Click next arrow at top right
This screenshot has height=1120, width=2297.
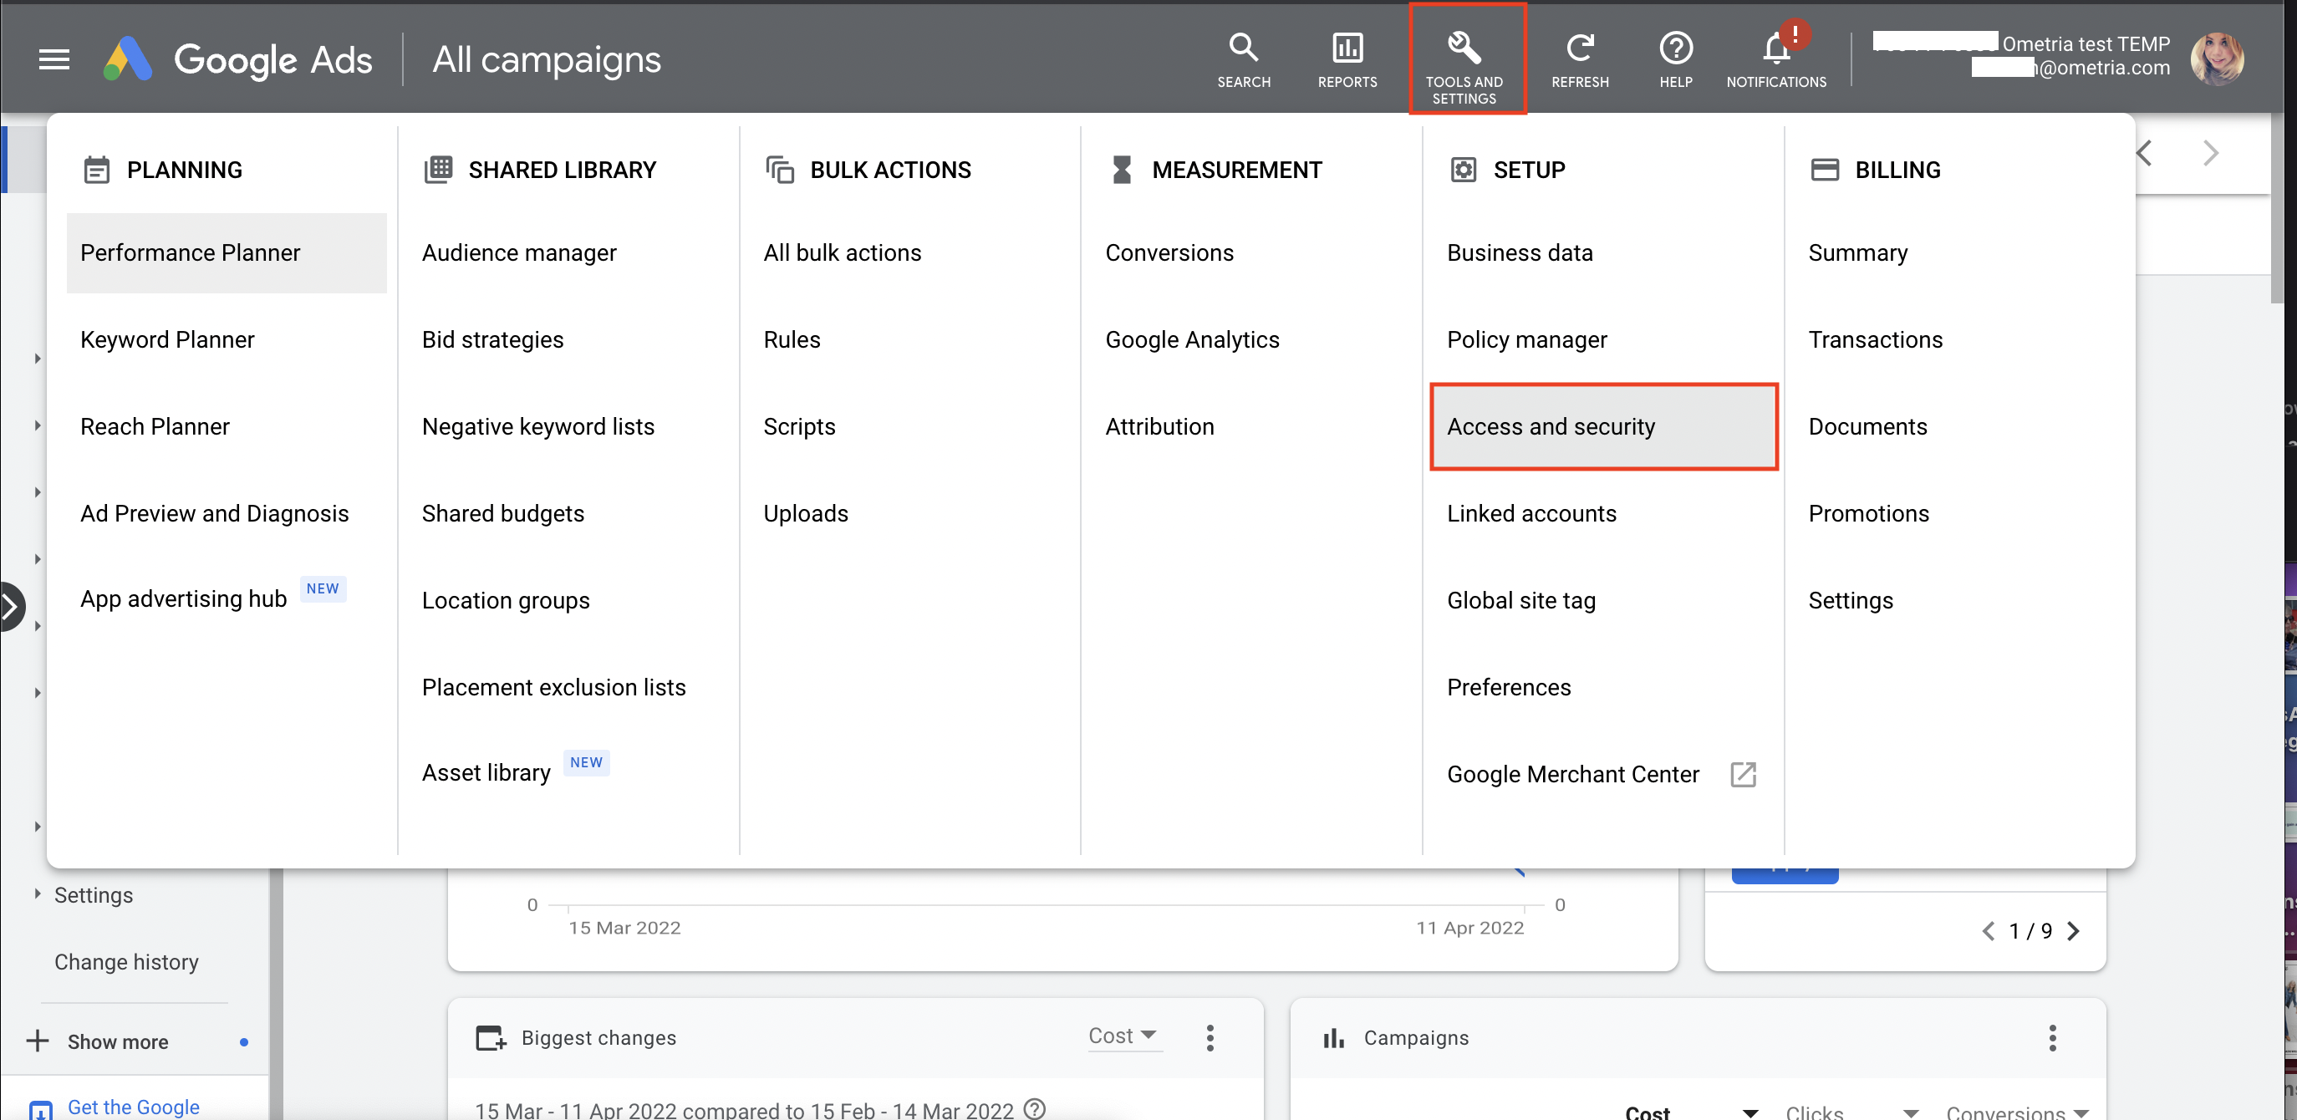click(x=2211, y=154)
